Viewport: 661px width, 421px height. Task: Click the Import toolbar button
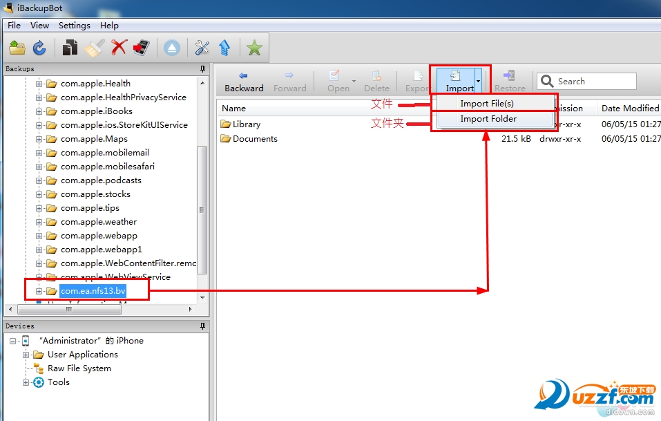456,81
